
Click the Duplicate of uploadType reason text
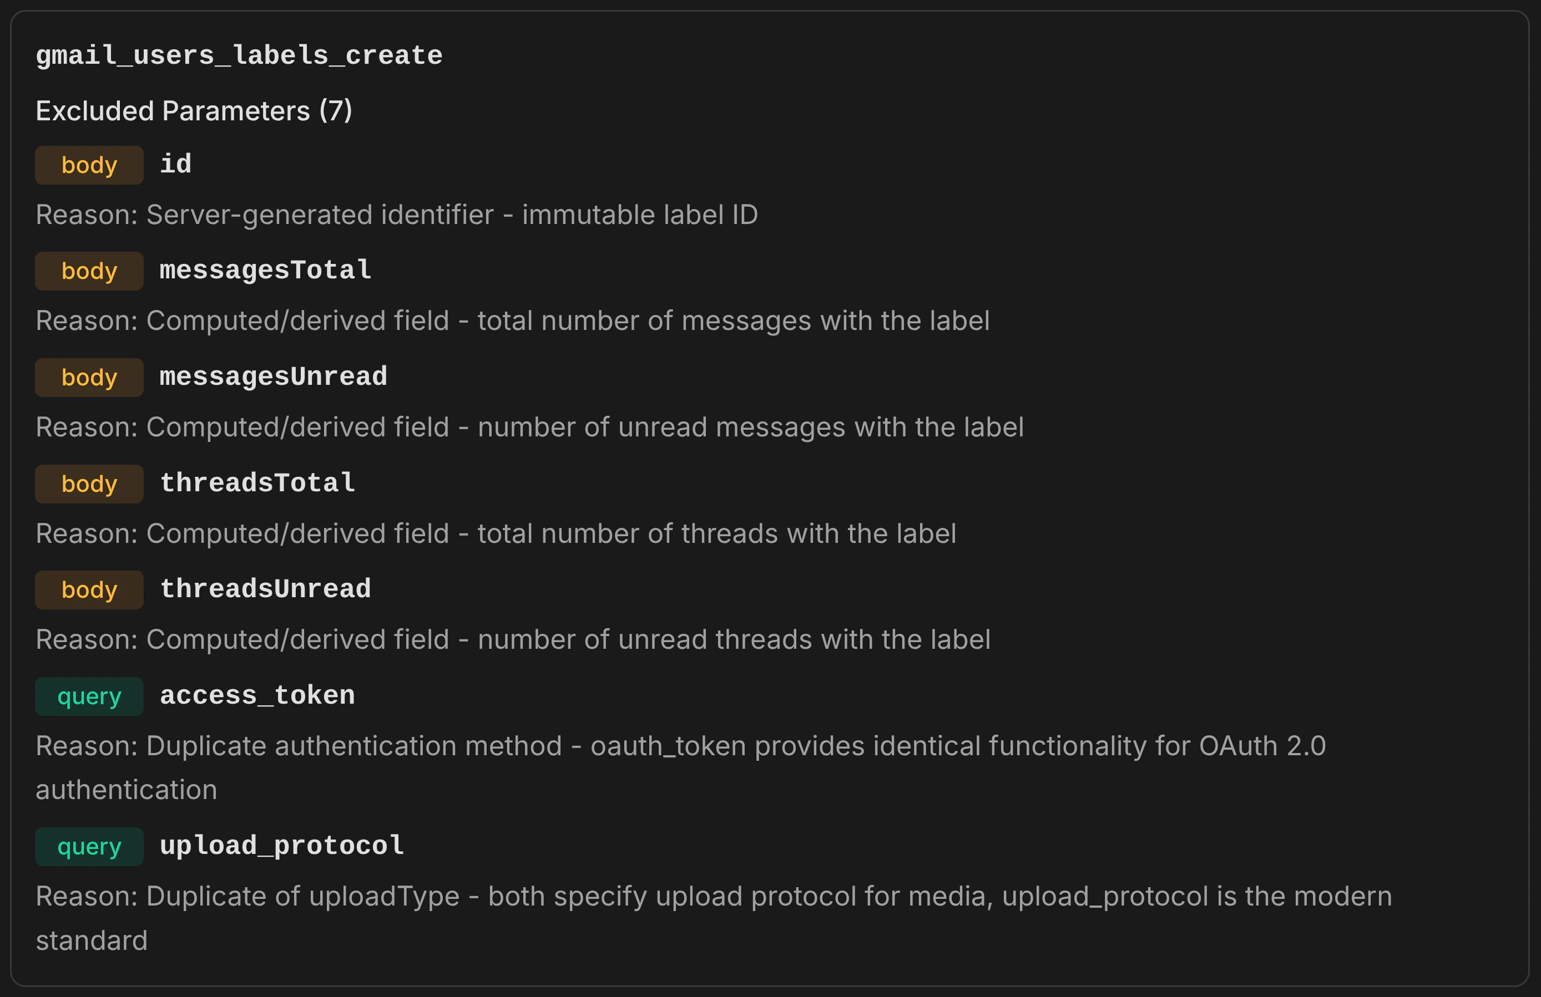pyautogui.click(x=712, y=897)
